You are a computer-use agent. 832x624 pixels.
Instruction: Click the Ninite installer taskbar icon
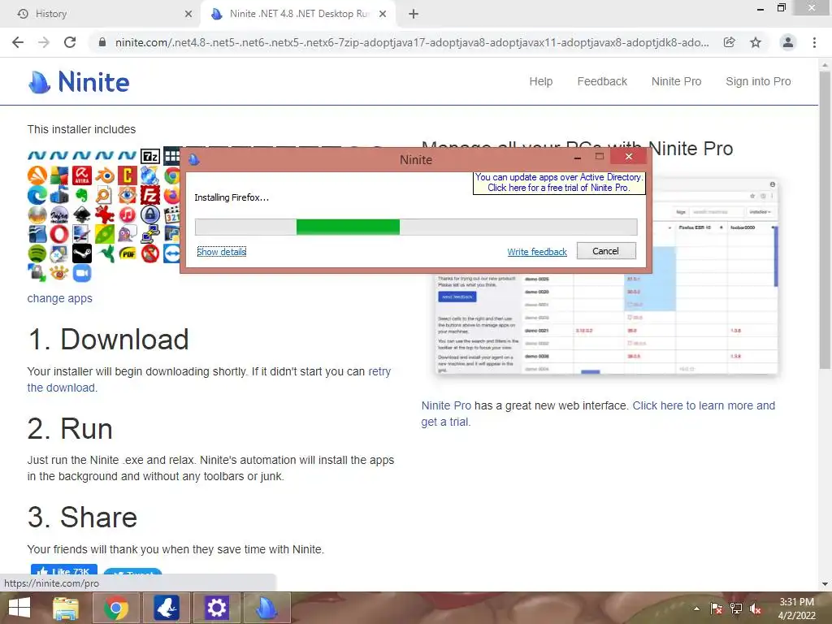click(x=266, y=608)
